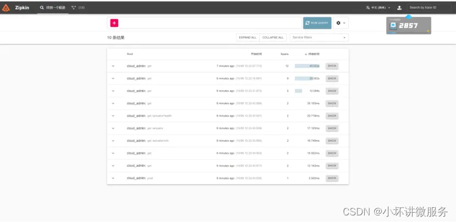Image resolution: width=456 pixels, height=222 pixels.
Task: Open the language selector dropdown
Action: 378,8
